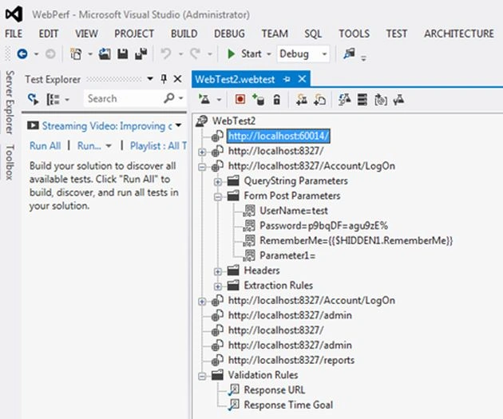Click the Start debugging button
Viewport: 503px width, 419px height.
point(244,53)
